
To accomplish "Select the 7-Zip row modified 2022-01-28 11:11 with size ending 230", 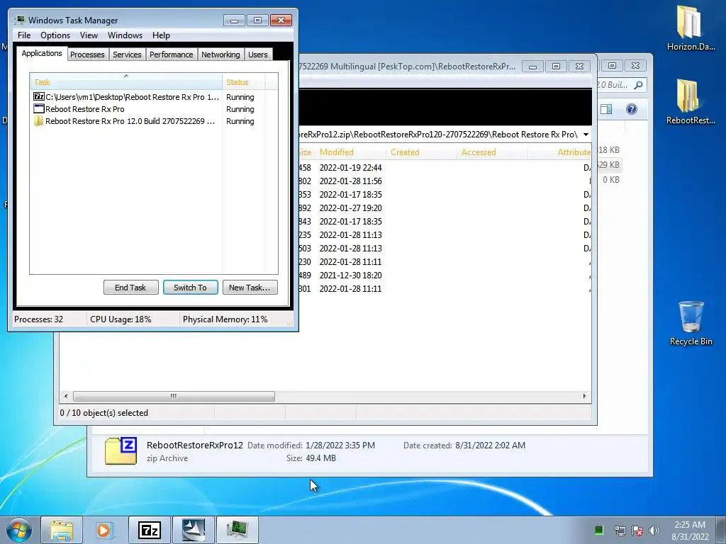I will coord(445,262).
